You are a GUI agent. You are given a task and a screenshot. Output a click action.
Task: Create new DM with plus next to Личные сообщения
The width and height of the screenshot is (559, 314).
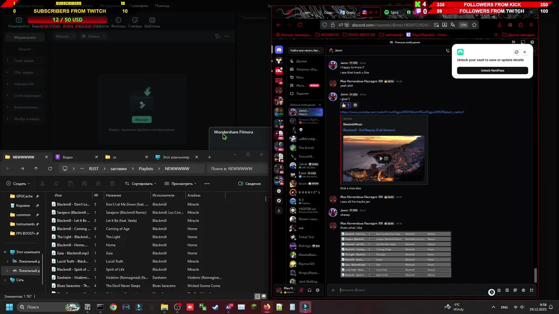320,105
